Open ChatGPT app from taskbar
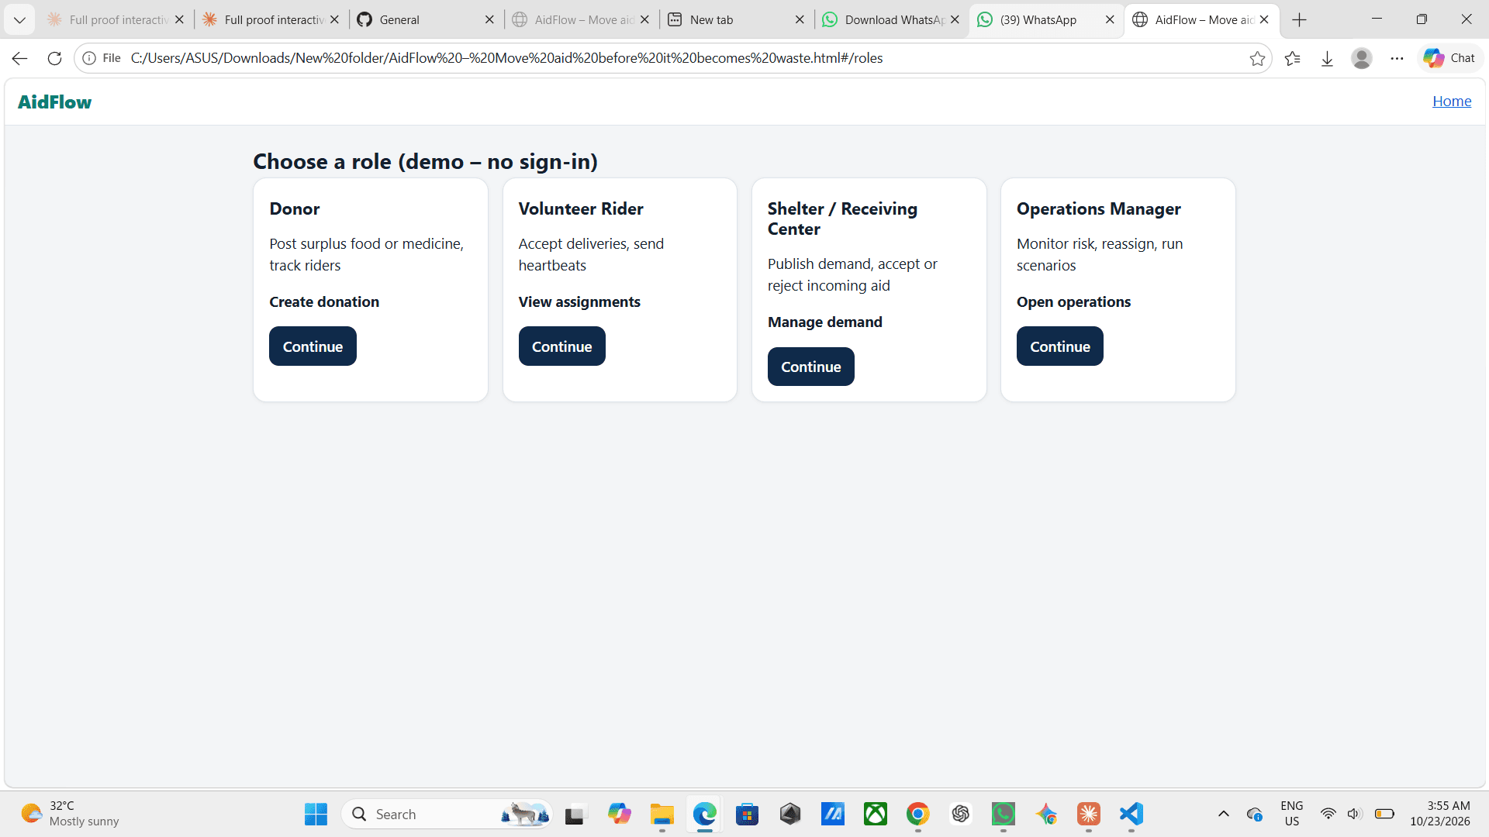 pos(961,814)
